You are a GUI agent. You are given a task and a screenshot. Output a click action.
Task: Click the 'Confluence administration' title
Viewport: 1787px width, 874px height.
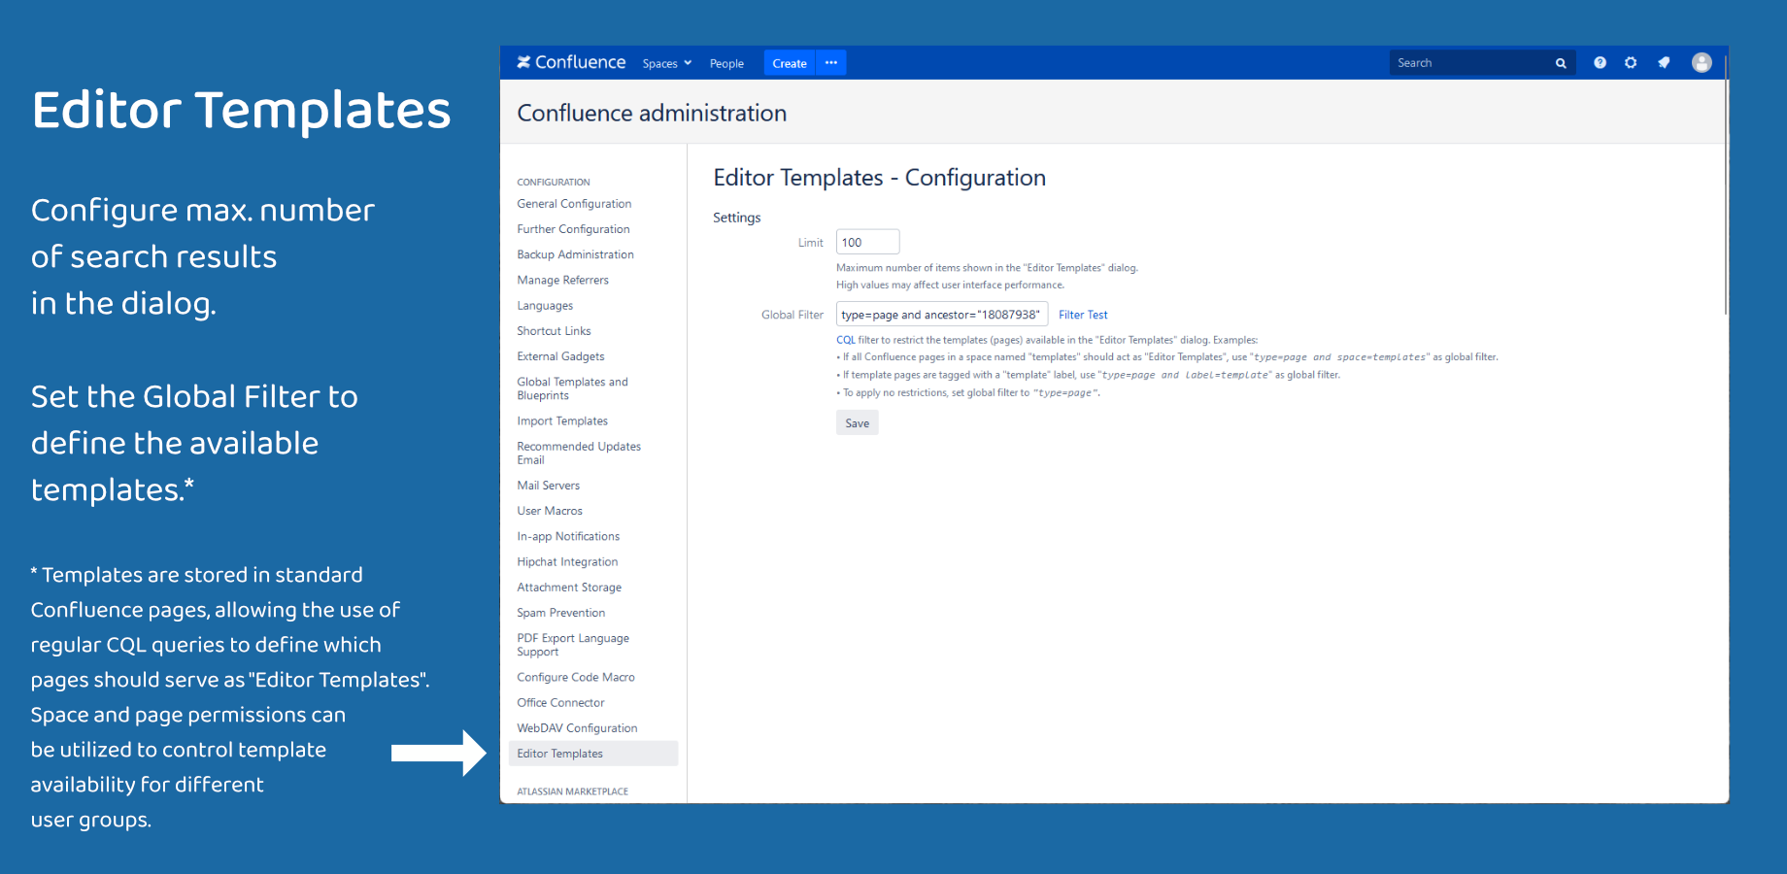(652, 114)
